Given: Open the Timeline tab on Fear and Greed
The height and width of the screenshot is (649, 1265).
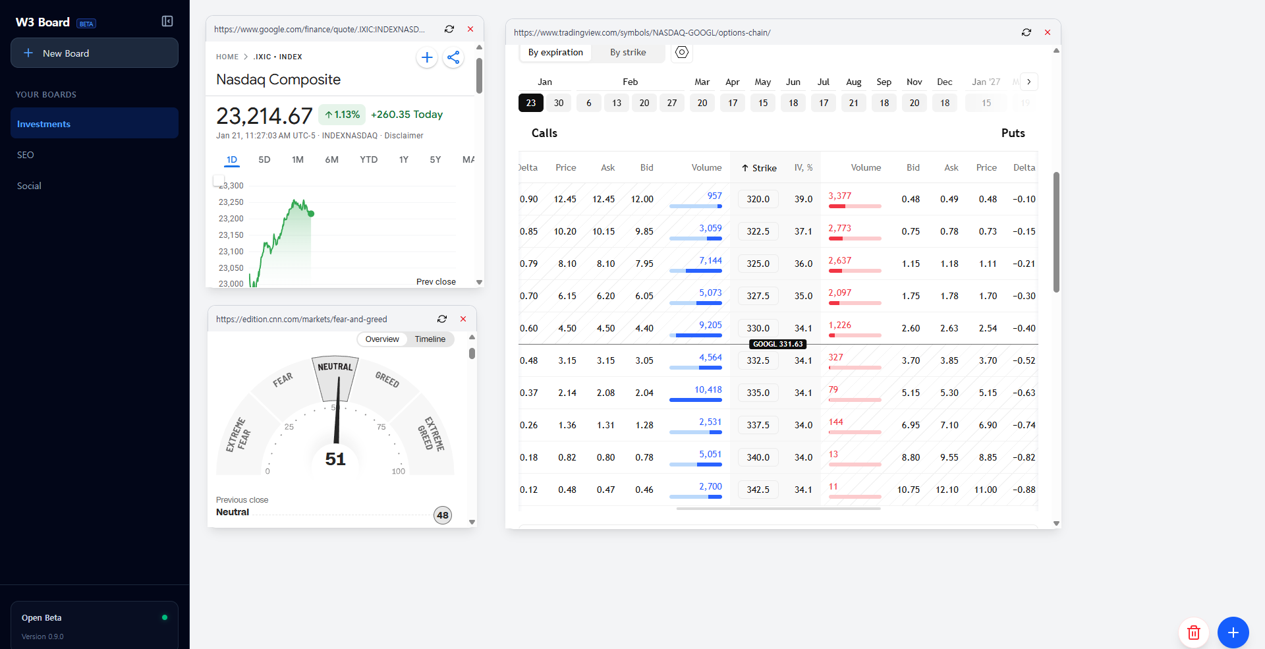Looking at the screenshot, I should [430, 339].
